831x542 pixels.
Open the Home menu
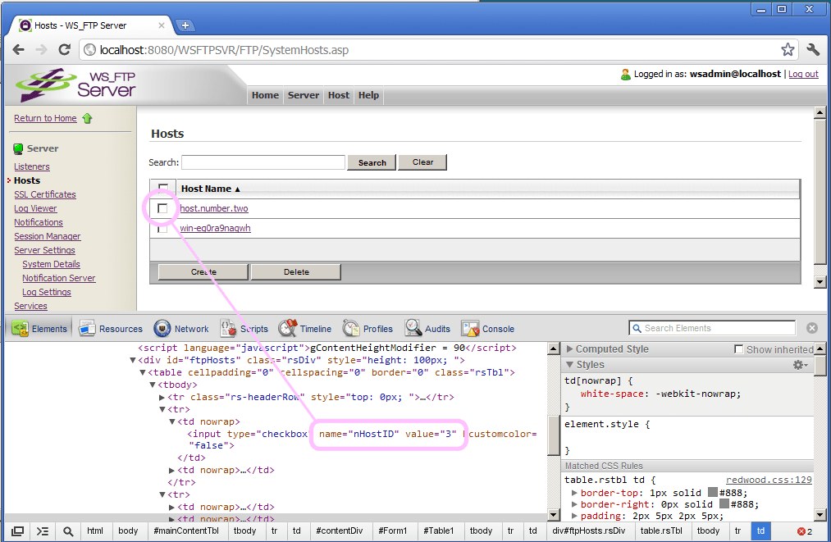(265, 95)
